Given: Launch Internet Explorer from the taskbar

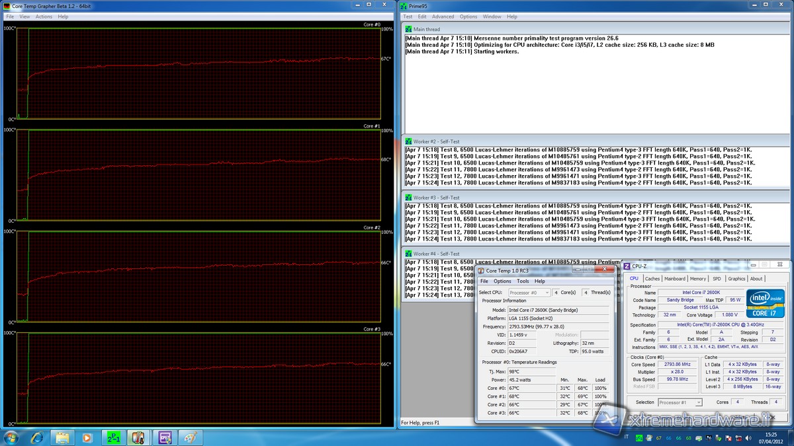Looking at the screenshot, I should (37, 437).
